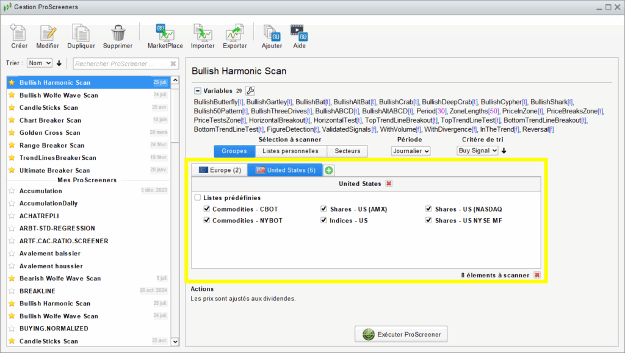Click the Dupliquer toolbar icon

80,33
